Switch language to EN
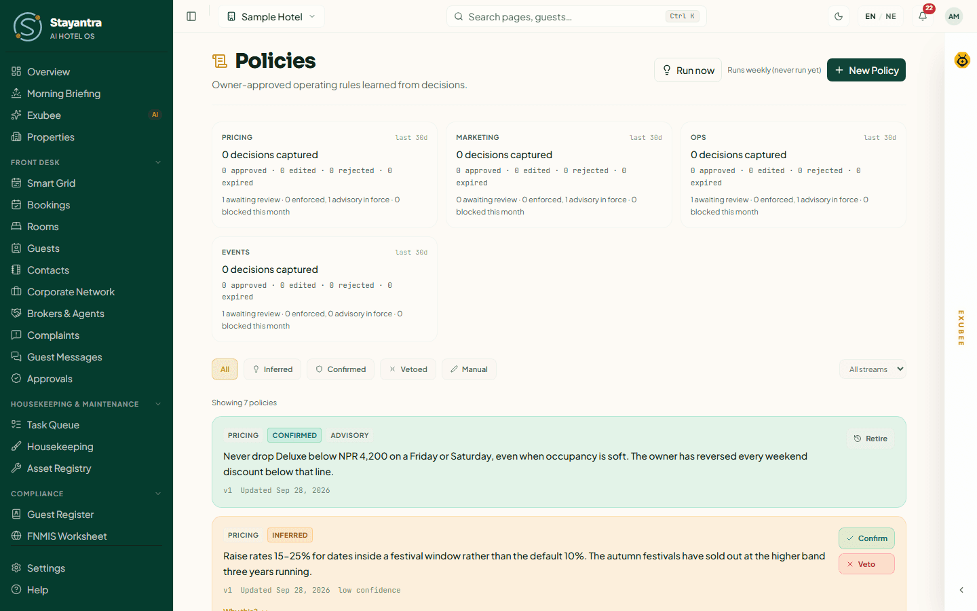 coord(870,16)
